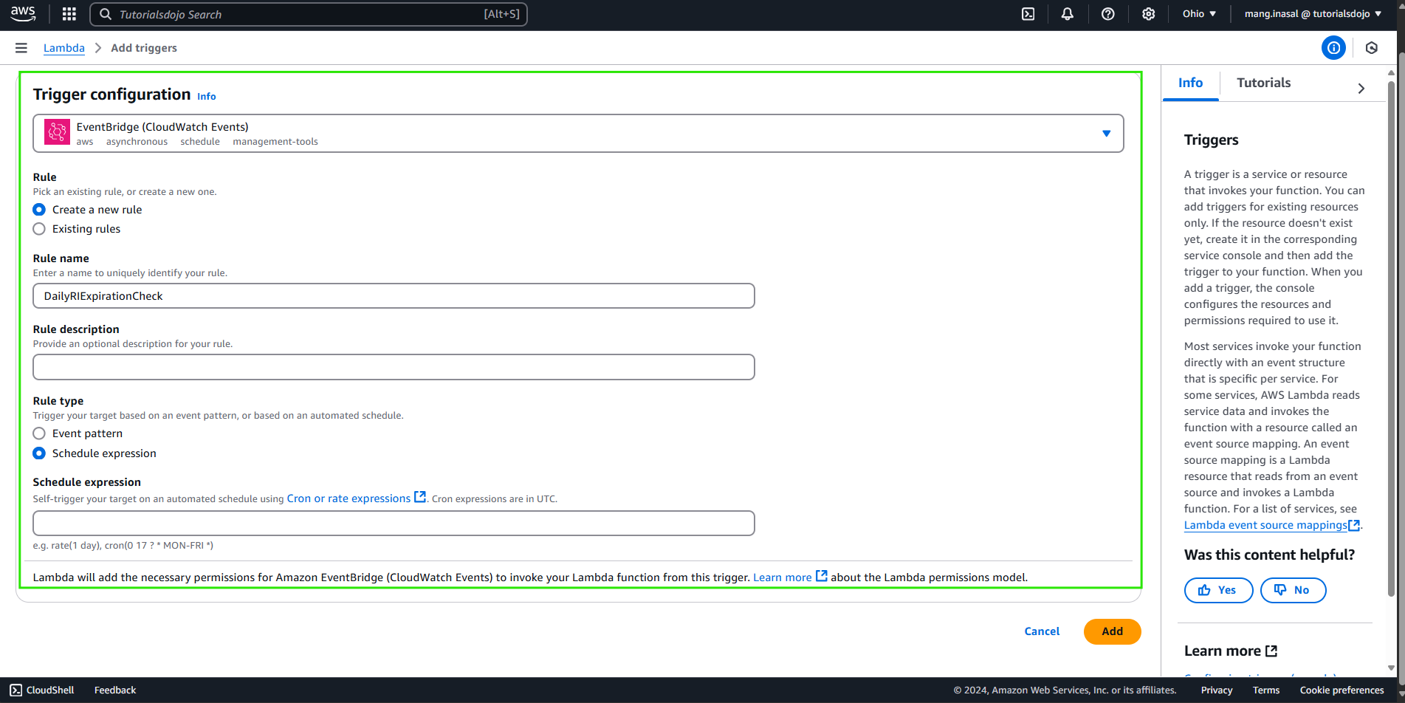
Task: Select Schedule expression rule type
Action: click(x=39, y=453)
